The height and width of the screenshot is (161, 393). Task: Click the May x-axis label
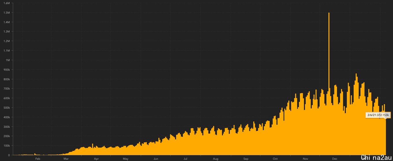(x=126, y=159)
